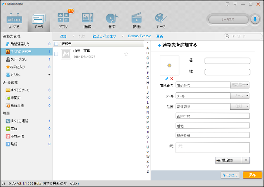Click the 市区町村 city field

coord(213,116)
